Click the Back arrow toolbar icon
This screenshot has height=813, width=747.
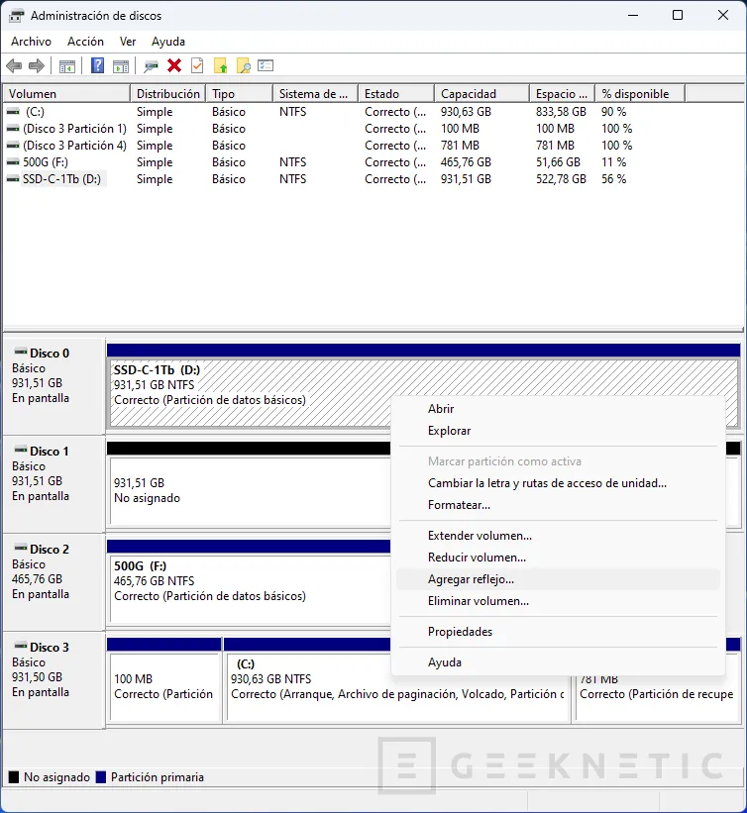14,65
